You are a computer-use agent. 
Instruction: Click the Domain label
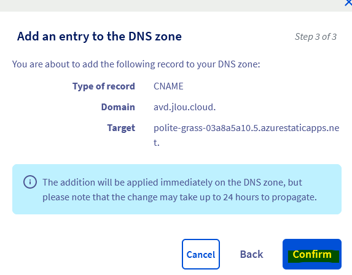[118, 107]
